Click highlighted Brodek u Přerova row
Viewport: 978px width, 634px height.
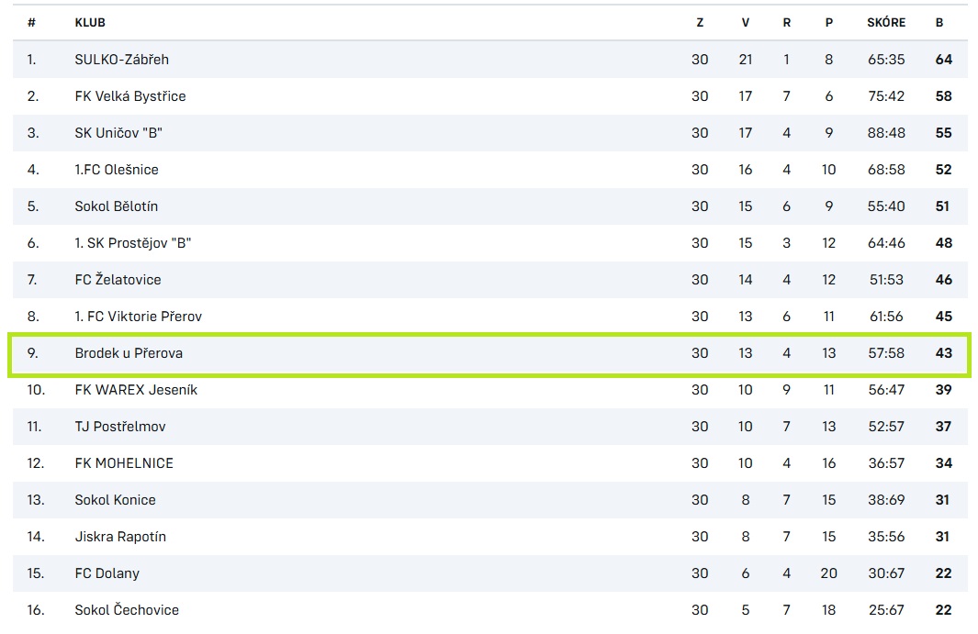[489, 355]
